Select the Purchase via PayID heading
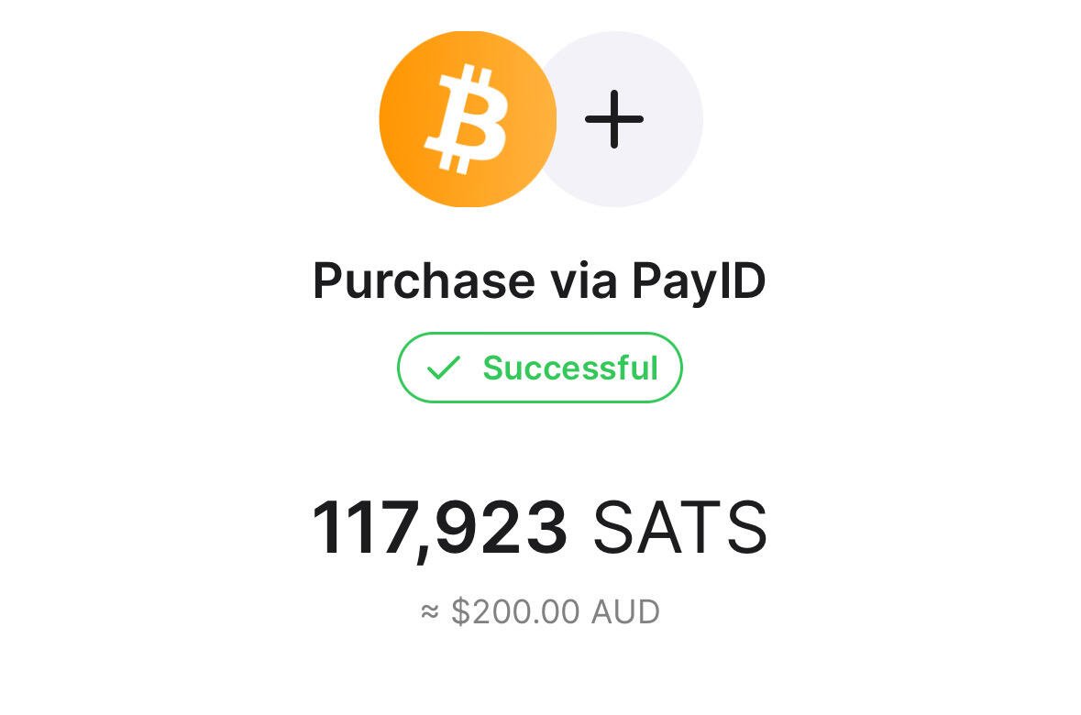The height and width of the screenshot is (715, 1081). pyautogui.click(x=539, y=282)
